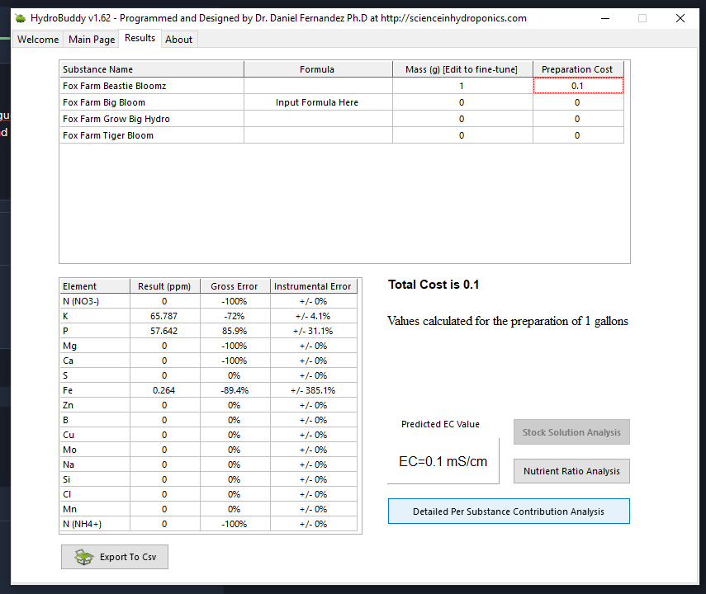Click the Preparation Cost column header
The height and width of the screenshot is (594, 706).
click(578, 69)
